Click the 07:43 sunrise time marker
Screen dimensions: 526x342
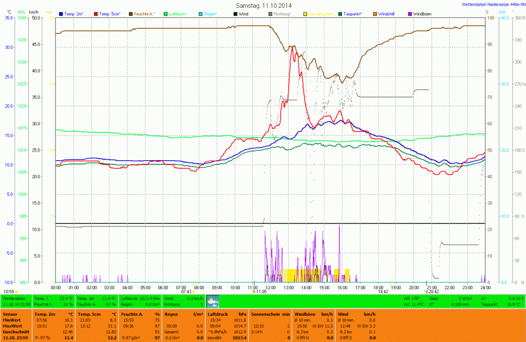[x=186, y=292]
